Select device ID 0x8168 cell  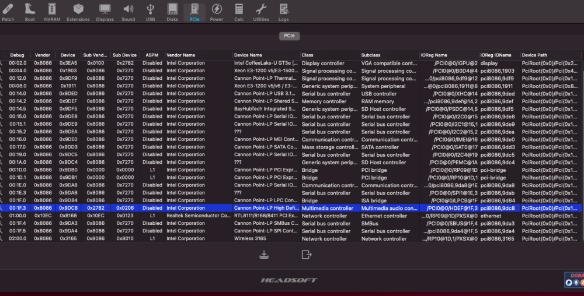(x=68, y=216)
